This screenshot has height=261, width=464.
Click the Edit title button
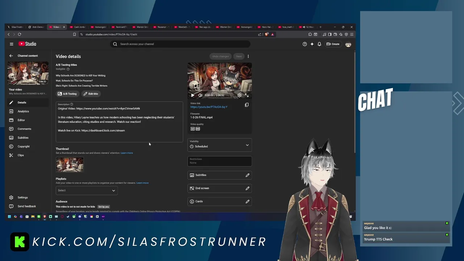pyautogui.click(x=91, y=94)
